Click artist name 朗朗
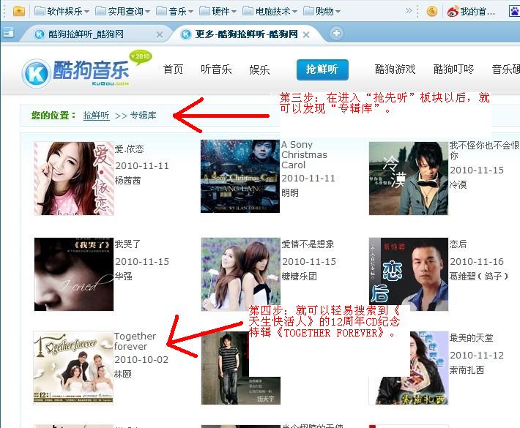 click(x=290, y=193)
